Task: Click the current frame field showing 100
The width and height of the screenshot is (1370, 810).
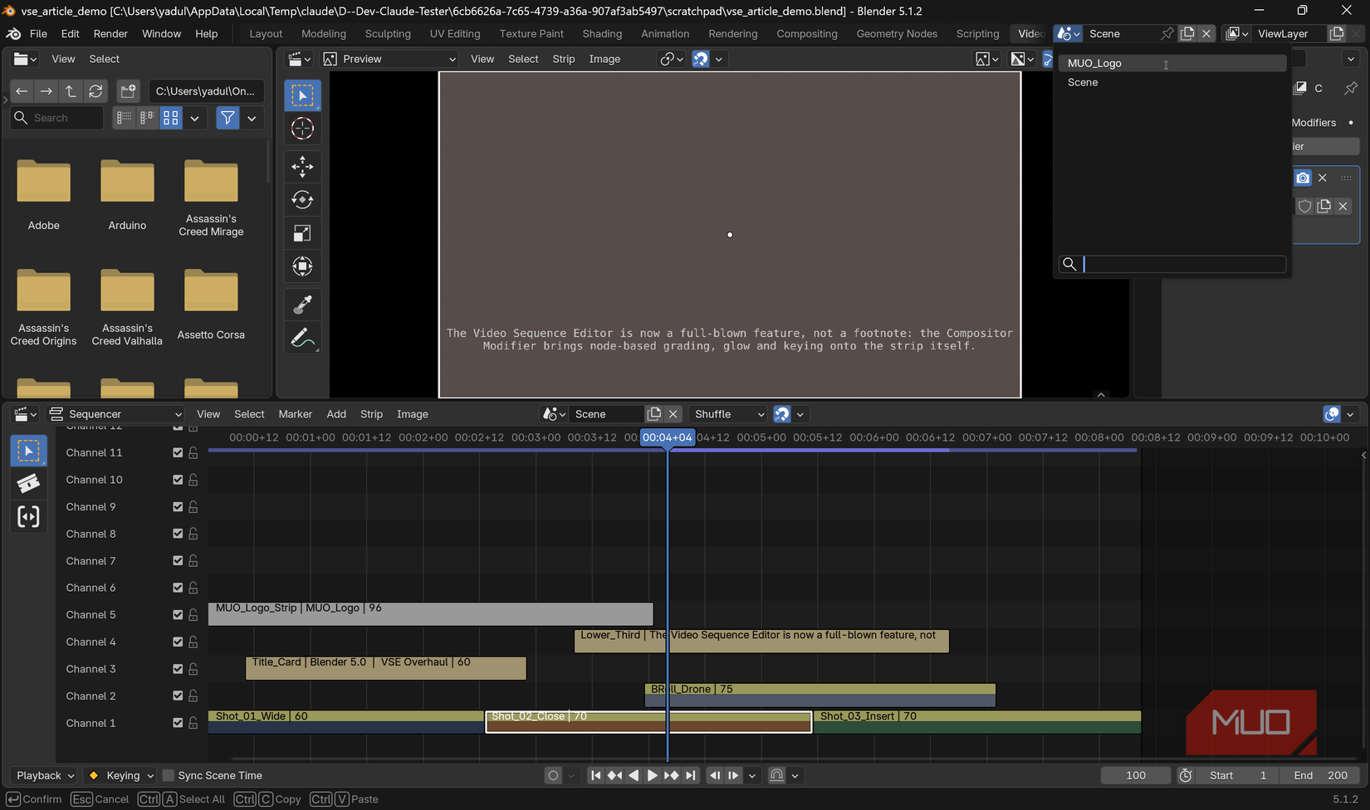Action: click(1136, 775)
